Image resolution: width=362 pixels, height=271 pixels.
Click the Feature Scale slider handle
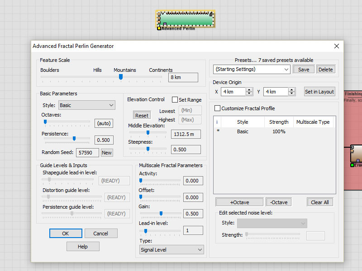pyautogui.click(x=120, y=77)
